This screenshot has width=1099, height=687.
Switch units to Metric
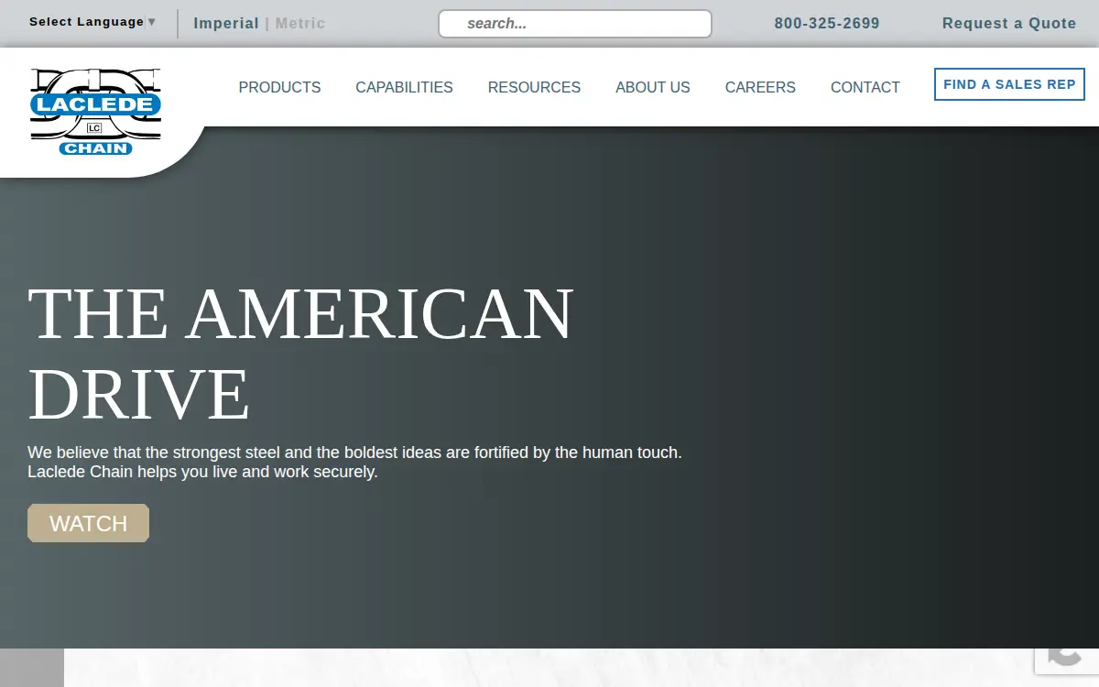pos(300,23)
